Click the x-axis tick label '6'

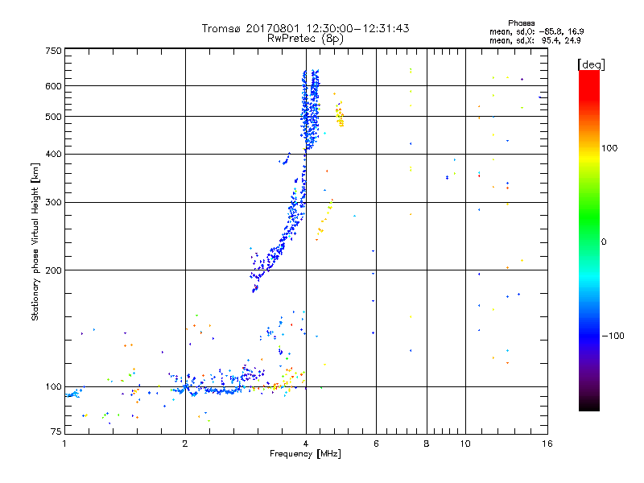[x=376, y=444]
